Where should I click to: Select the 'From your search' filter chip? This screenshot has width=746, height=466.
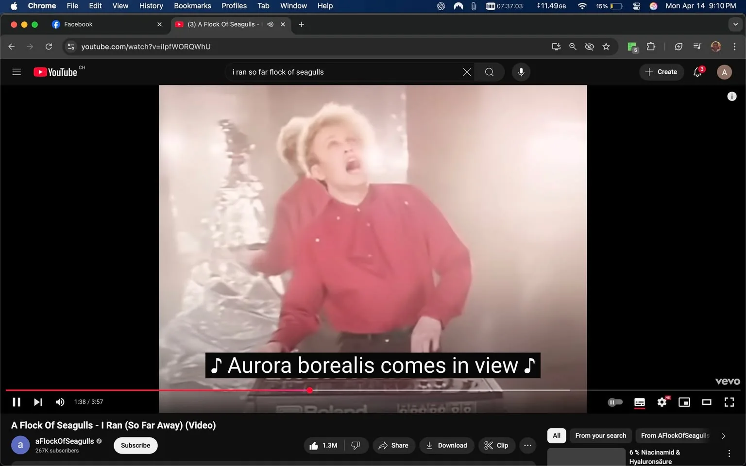[600, 435]
